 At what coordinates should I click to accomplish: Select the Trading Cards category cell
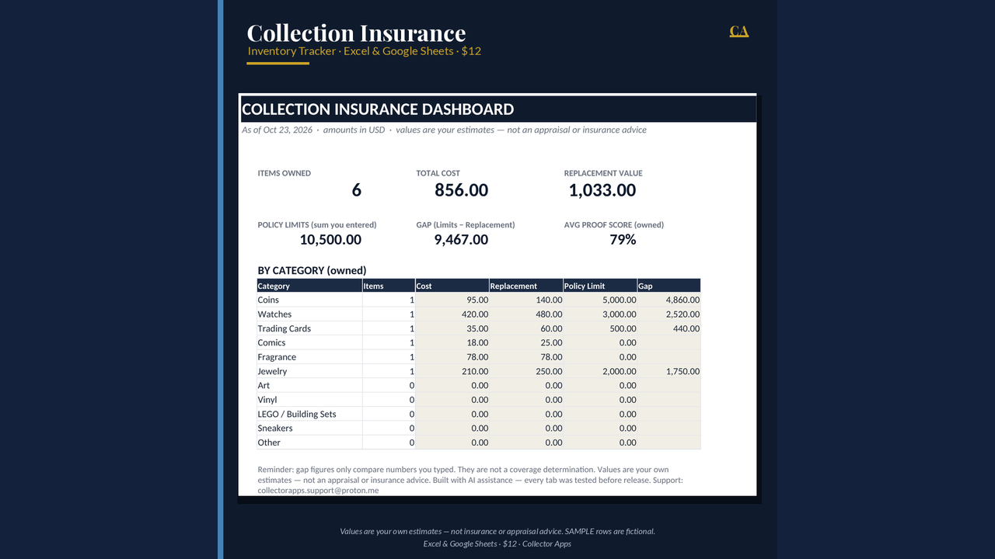309,328
